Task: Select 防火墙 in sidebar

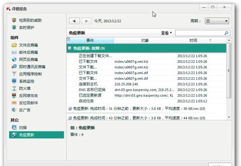Action: point(25,88)
